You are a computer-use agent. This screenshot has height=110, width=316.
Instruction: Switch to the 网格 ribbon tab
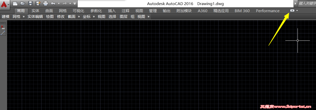tap(63, 11)
